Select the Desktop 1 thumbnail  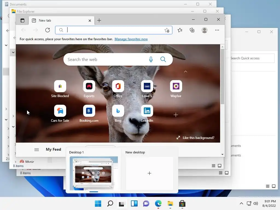94,173
